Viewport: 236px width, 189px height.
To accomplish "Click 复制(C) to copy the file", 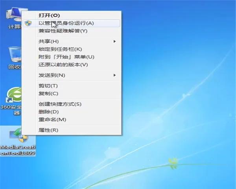I will point(48,94).
